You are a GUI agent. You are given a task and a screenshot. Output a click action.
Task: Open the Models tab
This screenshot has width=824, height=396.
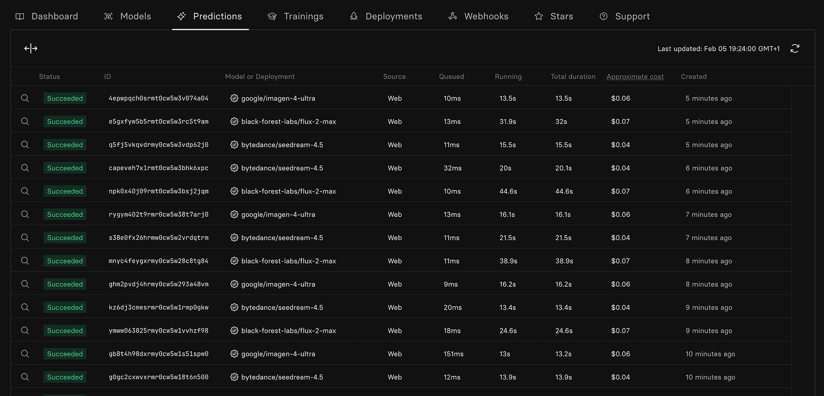[128, 16]
